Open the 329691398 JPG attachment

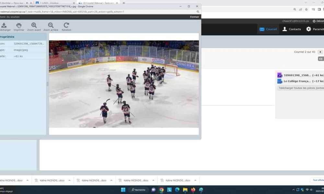297,75
